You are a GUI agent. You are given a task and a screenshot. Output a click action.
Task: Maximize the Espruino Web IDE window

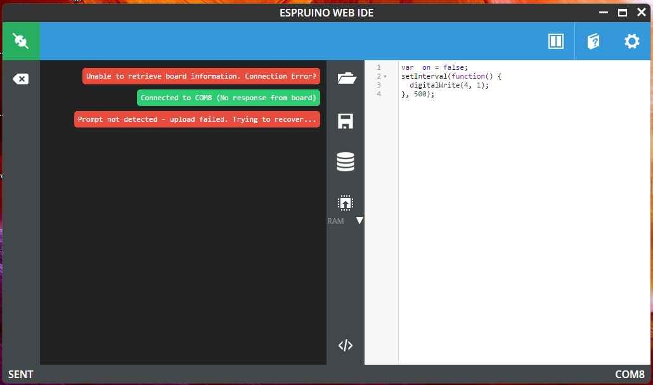tap(622, 13)
